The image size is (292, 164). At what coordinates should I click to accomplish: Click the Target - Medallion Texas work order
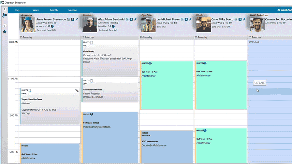(x=50, y=106)
